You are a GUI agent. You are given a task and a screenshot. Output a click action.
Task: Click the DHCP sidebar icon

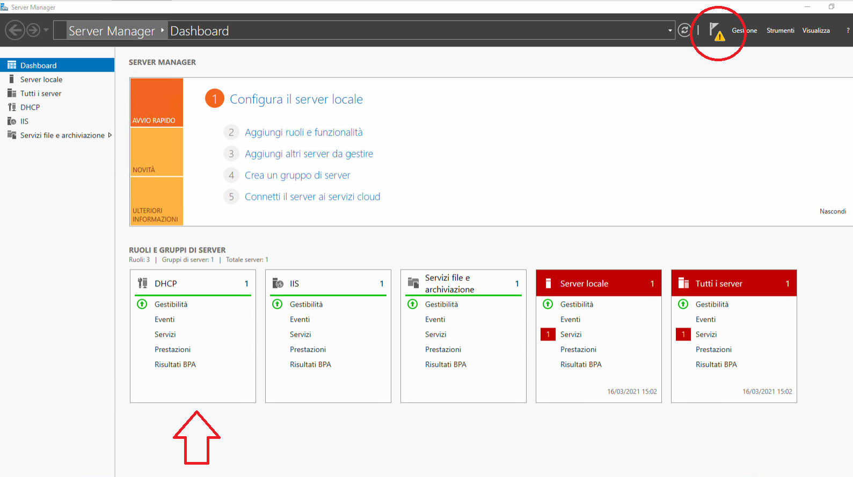(x=12, y=107)
